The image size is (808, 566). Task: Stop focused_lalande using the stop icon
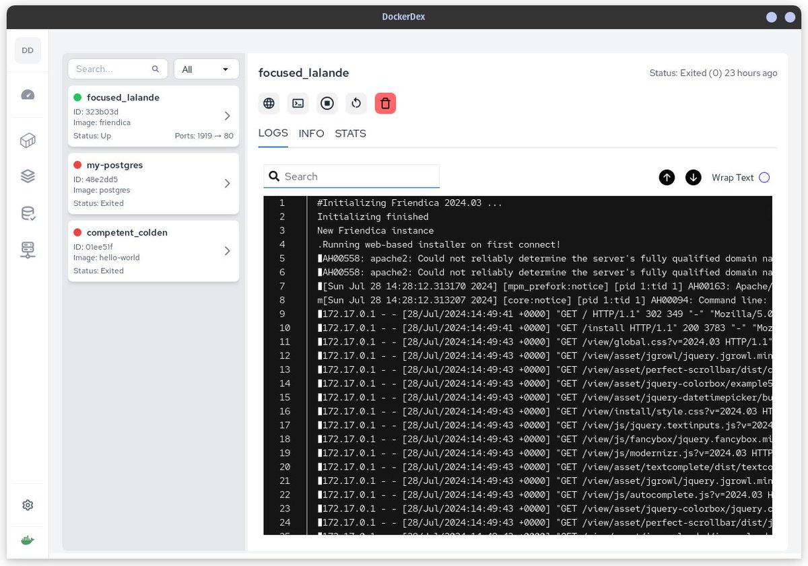pos(327,103)
